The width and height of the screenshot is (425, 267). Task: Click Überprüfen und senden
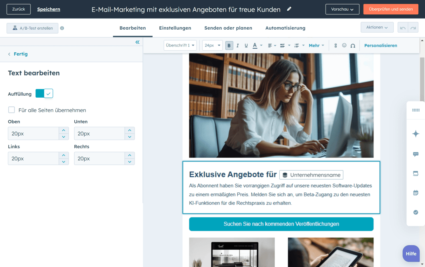pos(391,8)
